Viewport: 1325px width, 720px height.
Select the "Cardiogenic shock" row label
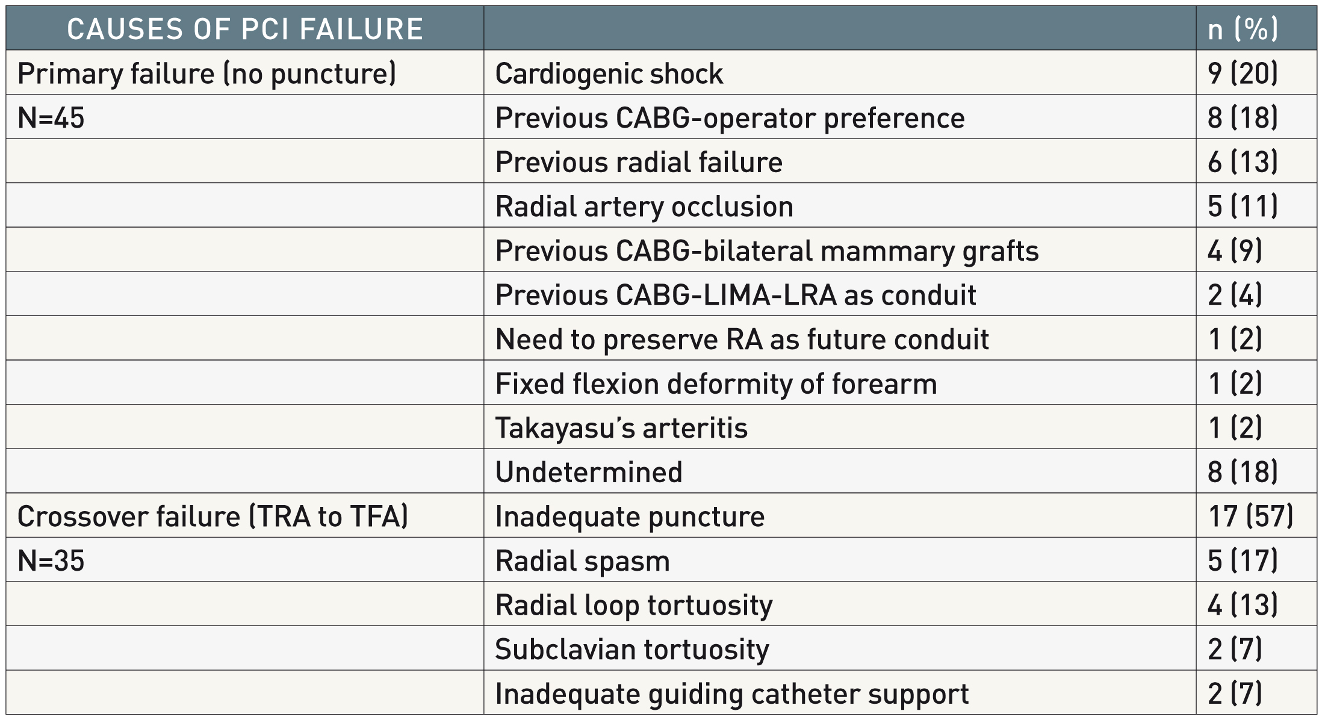(x=609, y=73)
